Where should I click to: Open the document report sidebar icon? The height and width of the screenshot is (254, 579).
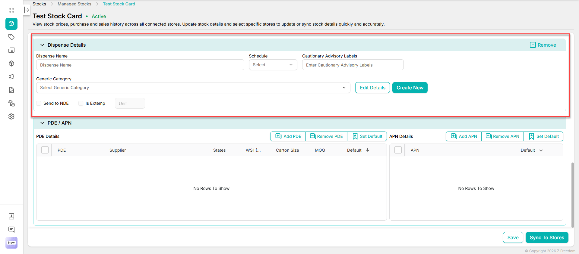(x=11, y=90)
